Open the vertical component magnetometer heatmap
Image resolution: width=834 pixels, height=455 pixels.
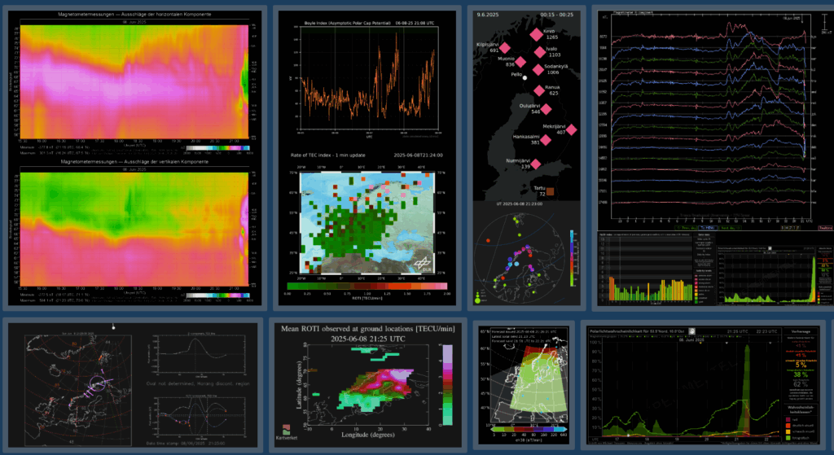click(x=134, y=229)
